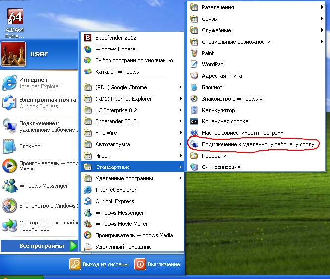Click the Удаленный помощник icon
330x279 pixels.
[88, 247]
